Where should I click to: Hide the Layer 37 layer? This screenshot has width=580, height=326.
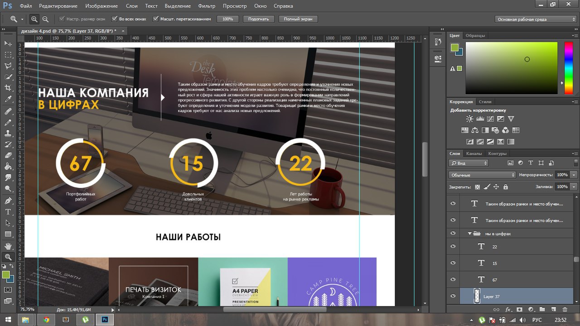[453, 296]
